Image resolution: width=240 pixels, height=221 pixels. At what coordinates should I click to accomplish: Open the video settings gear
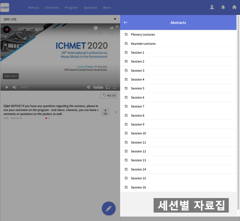(x=88, y=87)
